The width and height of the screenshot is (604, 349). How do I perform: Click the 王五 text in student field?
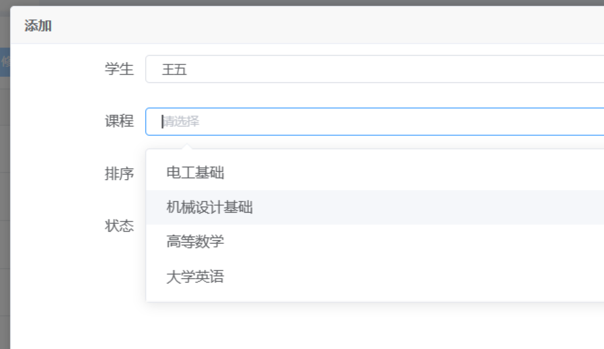(x=175, y=70)
